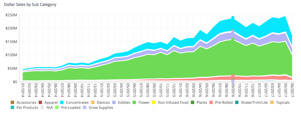Toggle the Flower legend entry
The image size is (301, 117).
[x=141, y=103]
